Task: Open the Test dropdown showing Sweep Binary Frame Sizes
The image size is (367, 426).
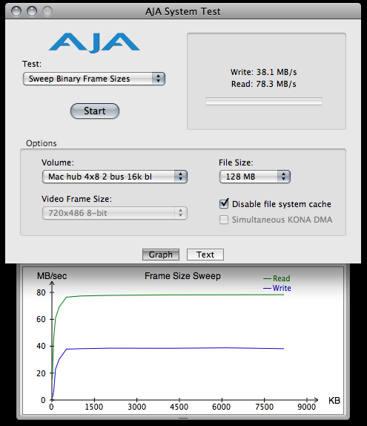Action: pos(94,79)
